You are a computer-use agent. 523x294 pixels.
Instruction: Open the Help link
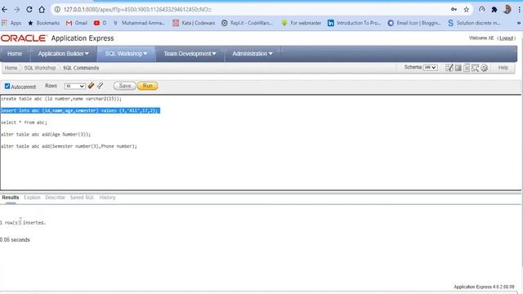tap(503, 68)
